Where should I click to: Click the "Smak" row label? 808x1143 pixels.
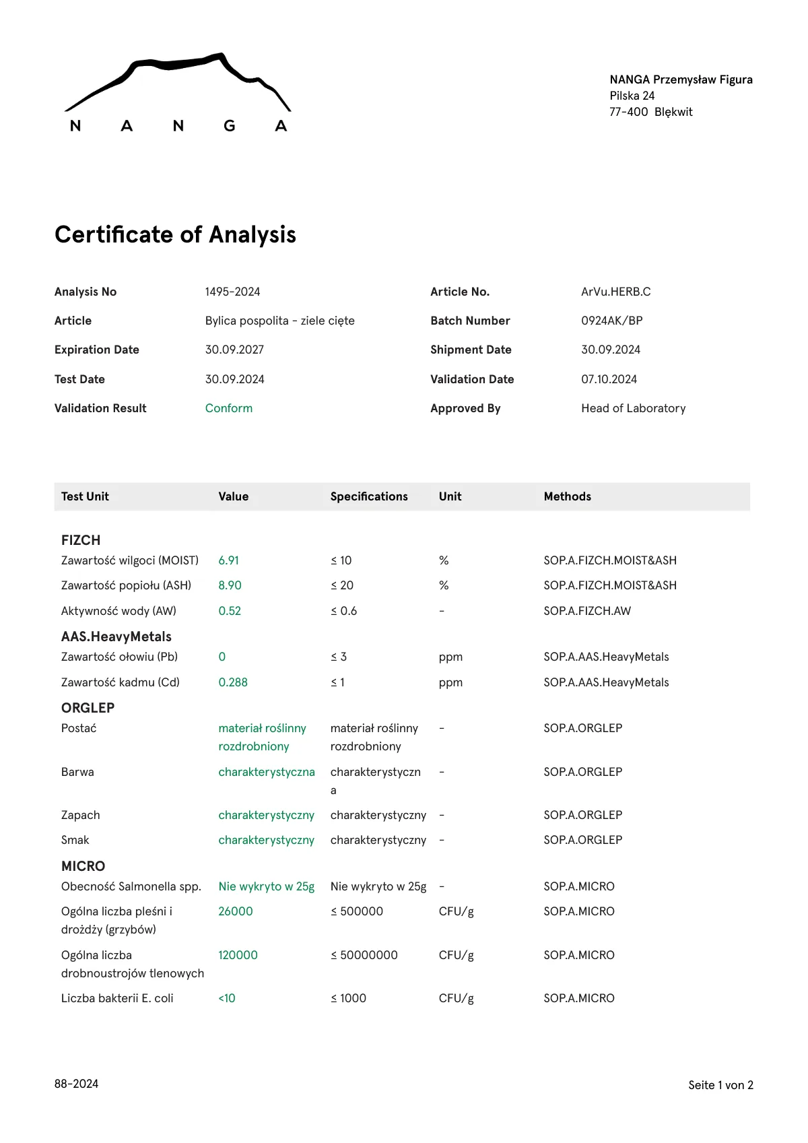[75, 840]
